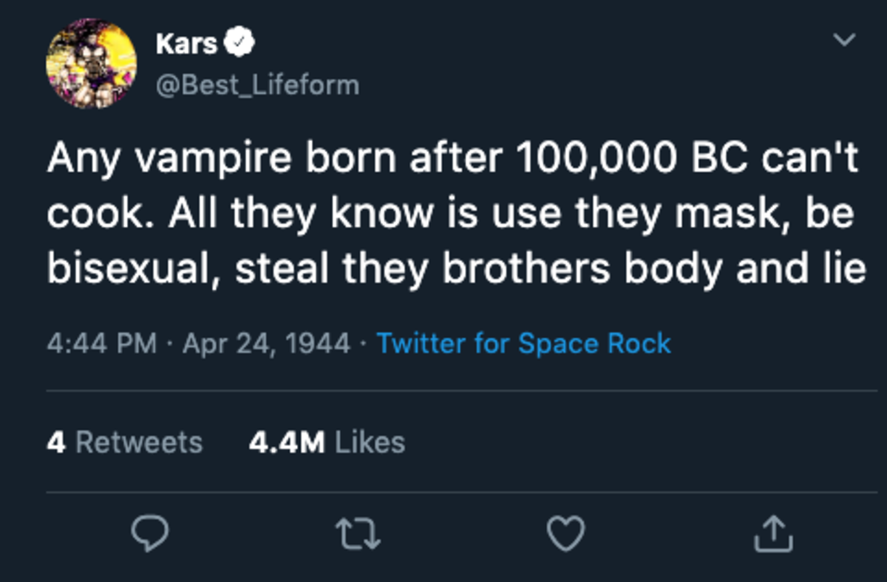Click the tweet line starting "cook. All they know"
887x582 pixels.
[450, 215]
